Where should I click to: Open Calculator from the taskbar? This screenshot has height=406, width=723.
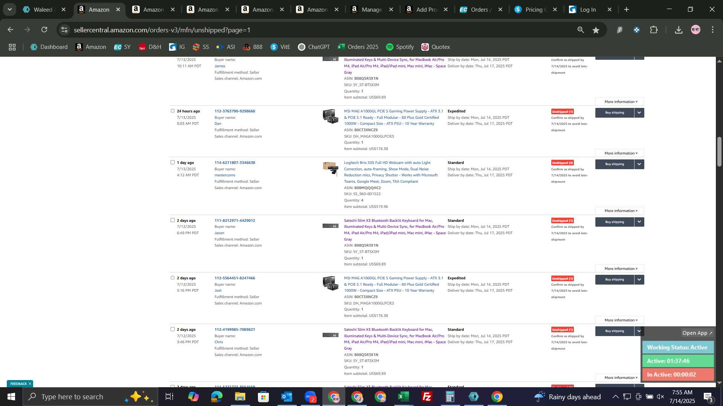(450, 397)
